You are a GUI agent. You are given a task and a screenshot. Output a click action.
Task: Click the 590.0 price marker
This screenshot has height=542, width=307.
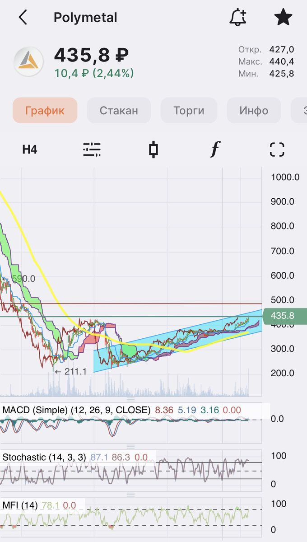[19, 279]
